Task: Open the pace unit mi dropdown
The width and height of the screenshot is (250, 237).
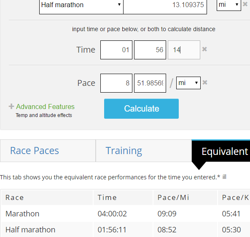Action: coord(188,83)
